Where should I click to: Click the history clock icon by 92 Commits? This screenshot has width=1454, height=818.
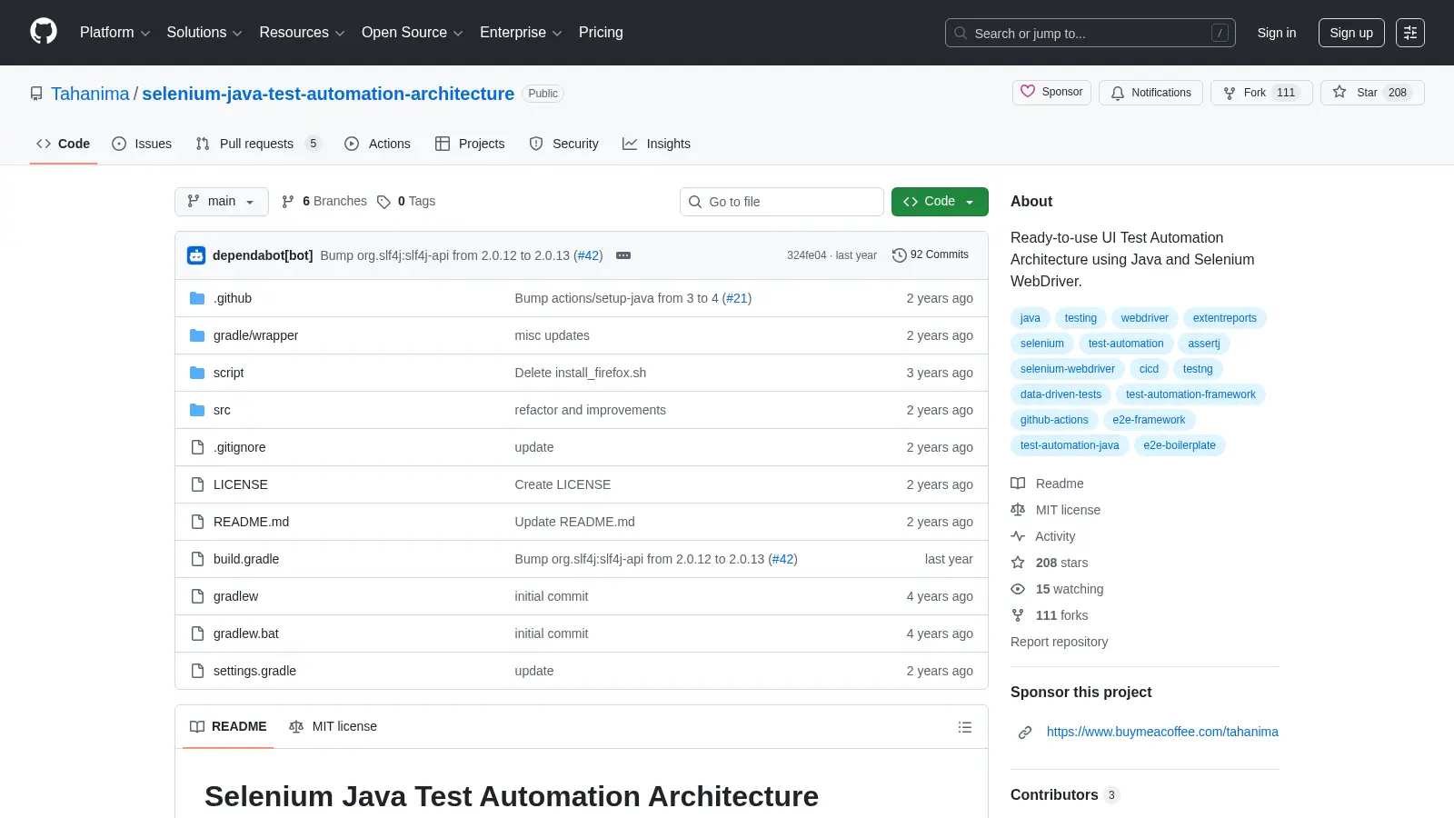point(900,255)
